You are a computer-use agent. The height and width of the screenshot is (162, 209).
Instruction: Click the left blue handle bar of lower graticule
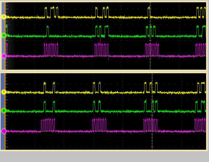point(2,111)
